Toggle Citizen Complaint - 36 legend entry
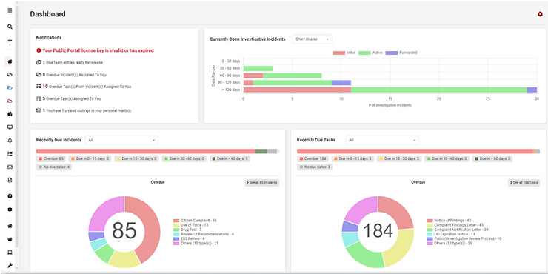This screenshot has width=548, height=274. tap(195, 221)
